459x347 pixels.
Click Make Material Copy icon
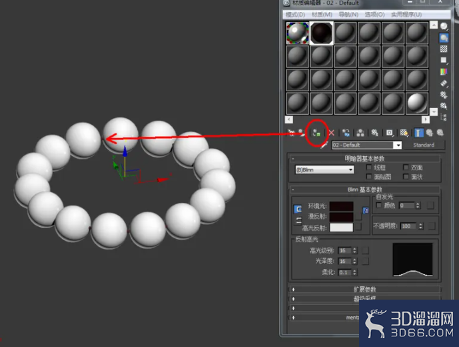coord(346,133)
